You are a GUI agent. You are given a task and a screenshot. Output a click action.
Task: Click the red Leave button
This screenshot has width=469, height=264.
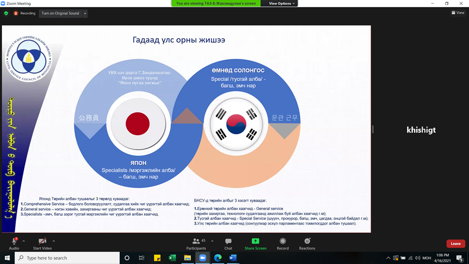(x=456, y=244)
